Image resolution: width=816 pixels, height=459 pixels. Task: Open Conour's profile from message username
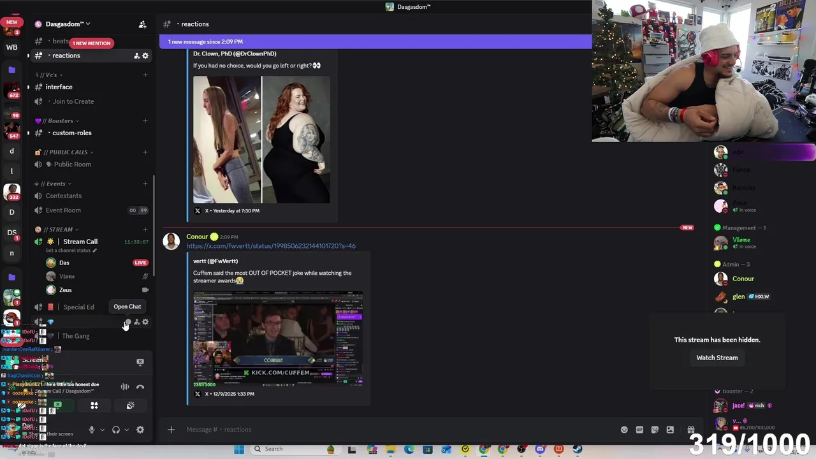197,237
